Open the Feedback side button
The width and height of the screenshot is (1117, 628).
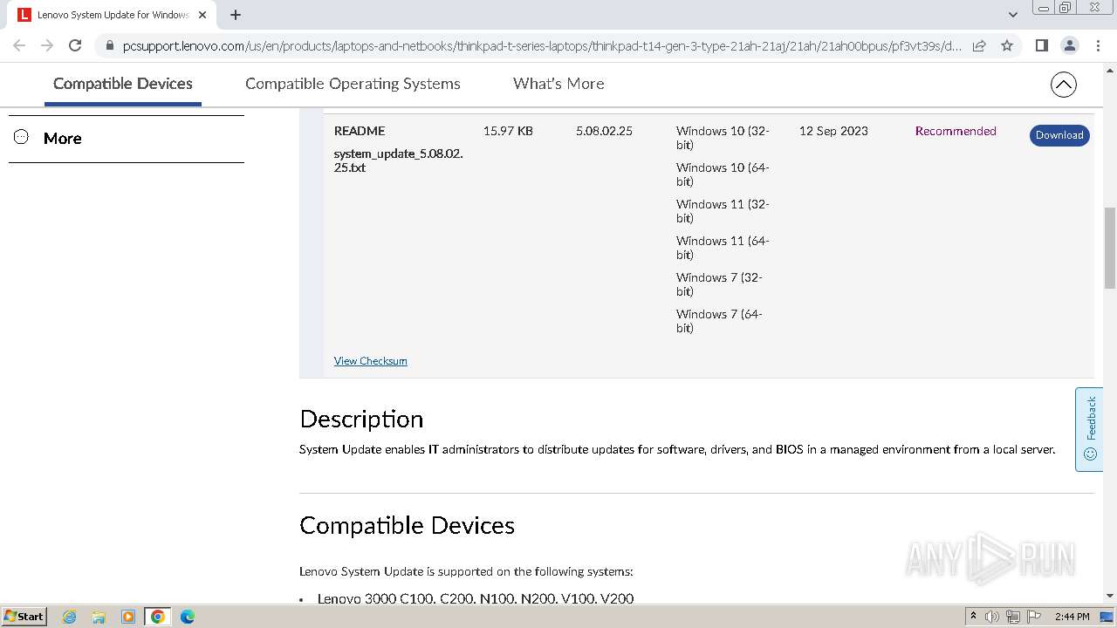pyautogui.click(x=1089, y=429)
